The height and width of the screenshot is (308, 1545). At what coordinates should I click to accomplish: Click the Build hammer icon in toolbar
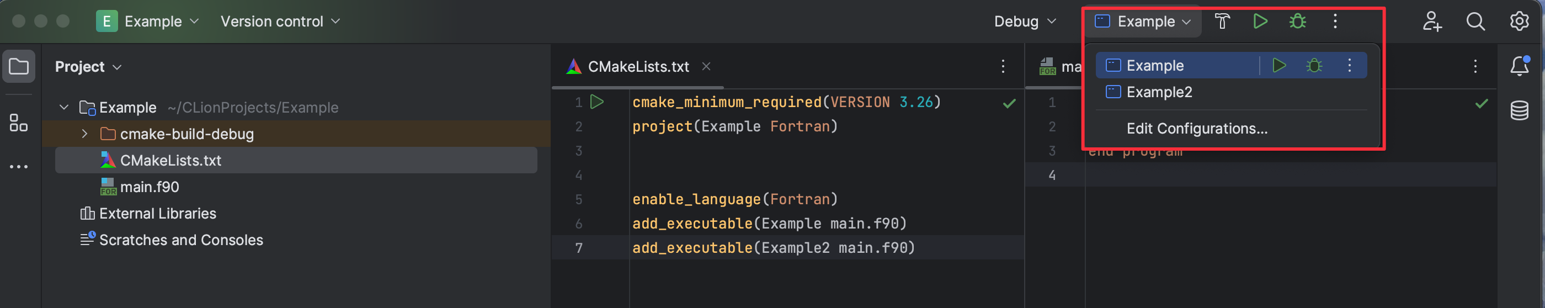point(1222,22)
